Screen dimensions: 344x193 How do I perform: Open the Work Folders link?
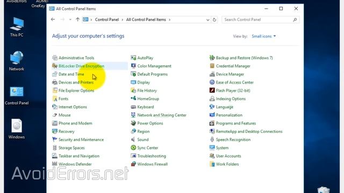[227, 164]
